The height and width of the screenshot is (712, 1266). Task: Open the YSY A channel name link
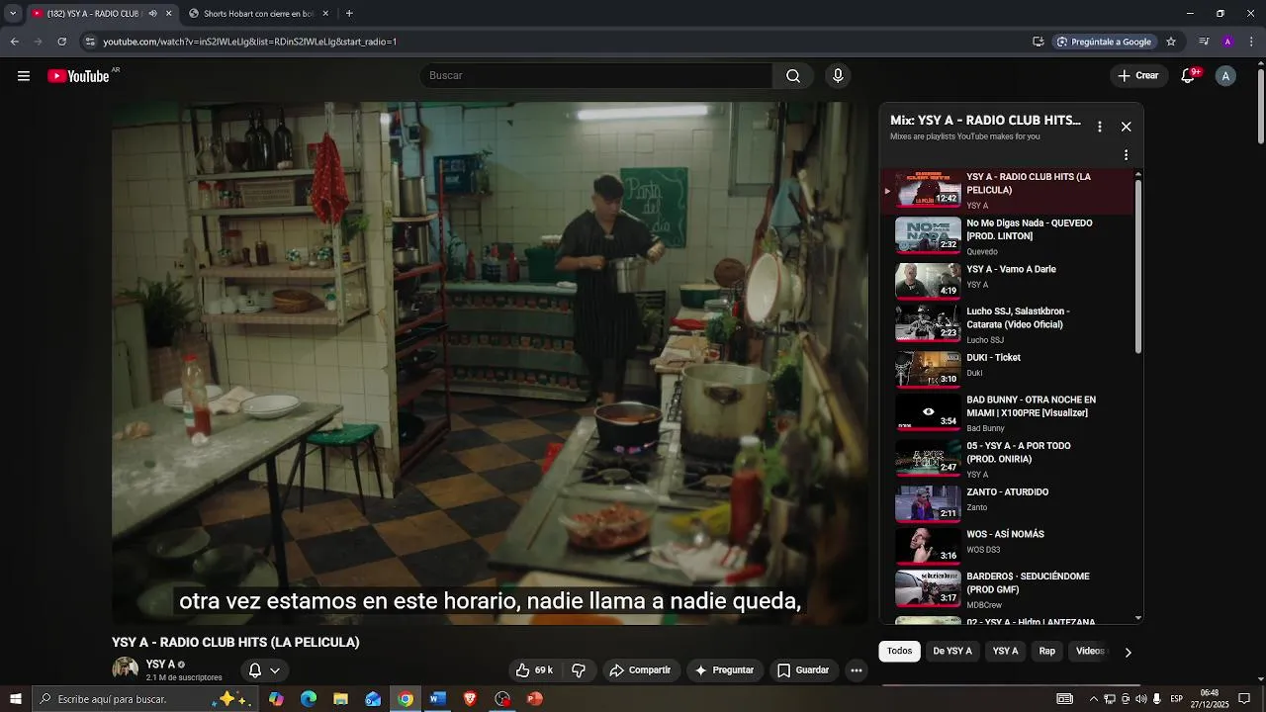[x=160, y=665]
